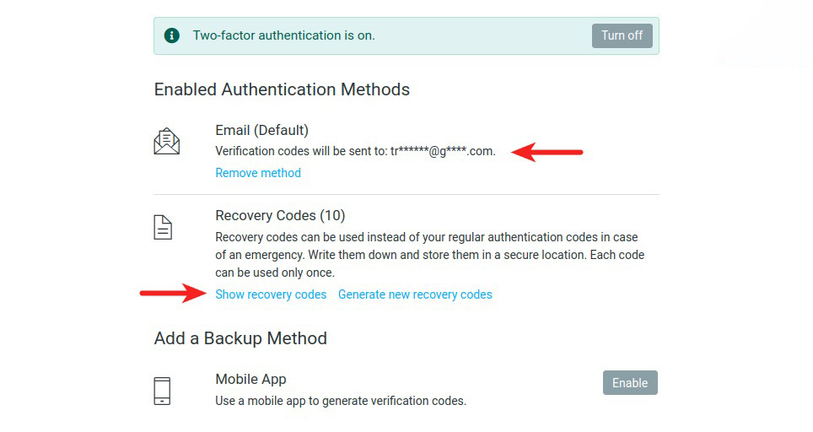Click the red arrow pointing at Show recovery codes
Viewport: 813px width, 432px height.
tap(172, 294)
